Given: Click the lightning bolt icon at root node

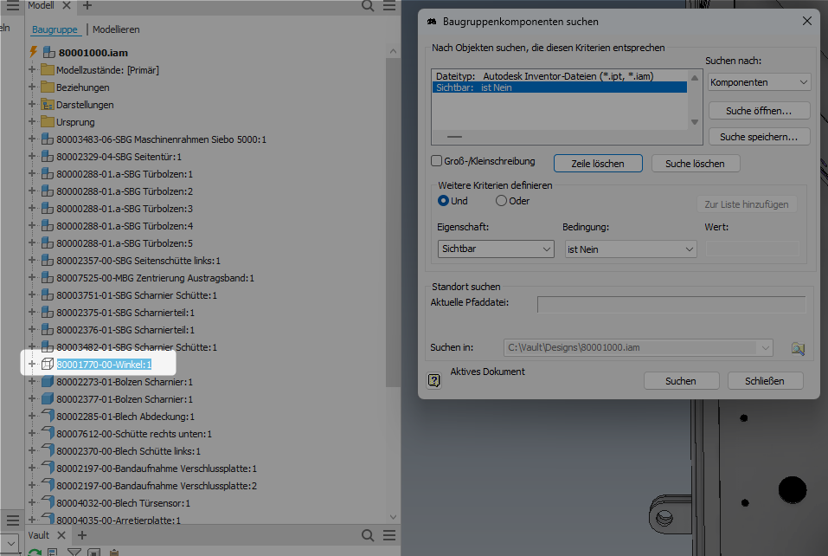Looking at the screenshot, I should tap(33, 52).
